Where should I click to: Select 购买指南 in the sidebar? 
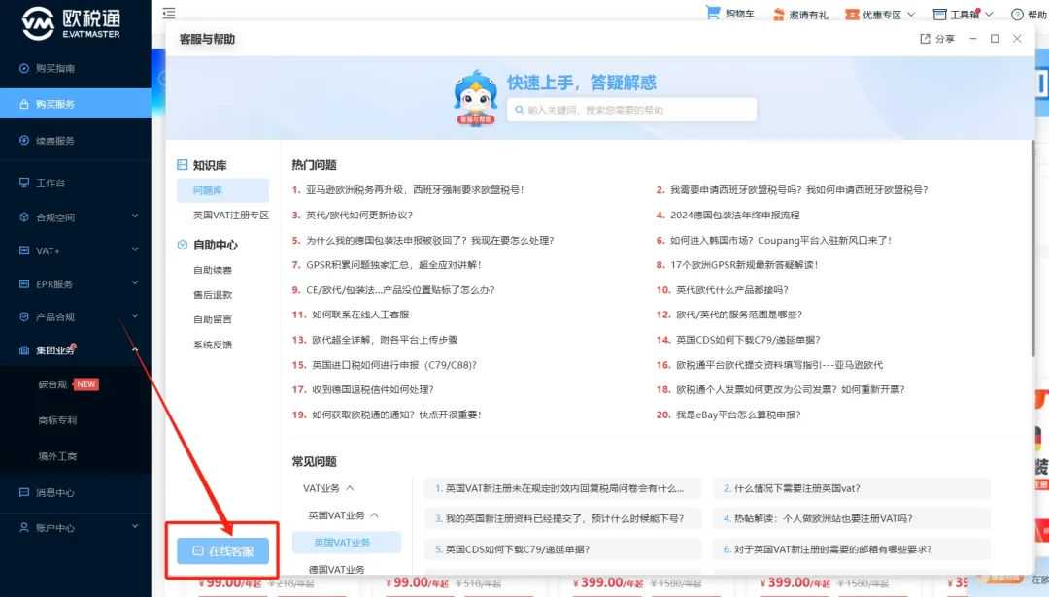pos(45,68)
